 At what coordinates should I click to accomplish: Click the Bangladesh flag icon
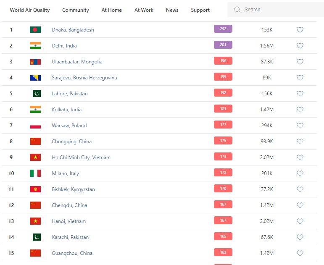(35, 30)
